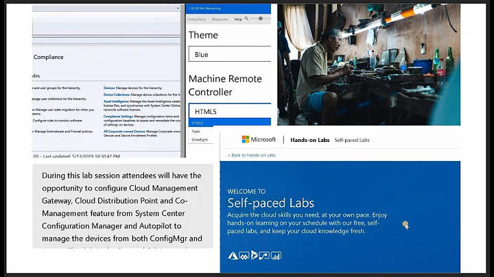Select the highlighted HTML5 option in the list
This screenshot has height=277, width=494.
tap(230, 123)
